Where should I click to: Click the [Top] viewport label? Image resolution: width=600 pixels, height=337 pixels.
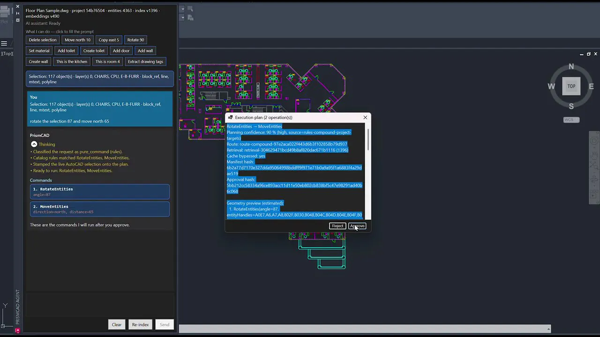(7, 53)
